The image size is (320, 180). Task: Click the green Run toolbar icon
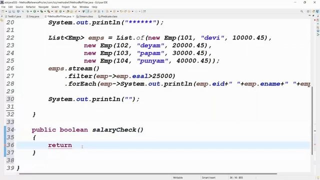click(x=34, y=11)
